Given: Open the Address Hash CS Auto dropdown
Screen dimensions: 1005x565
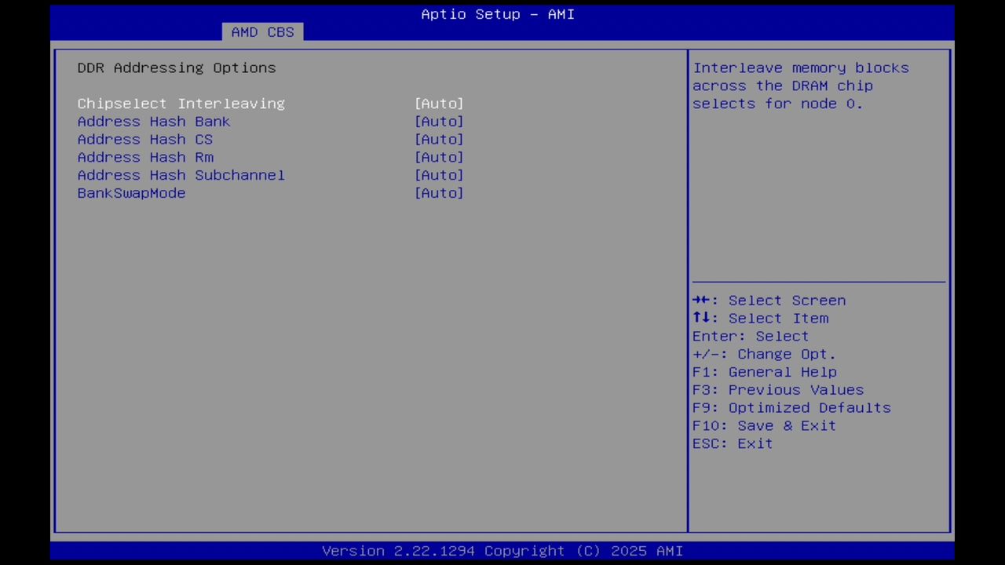Looking at the screenshot, I should coord(439,139).
